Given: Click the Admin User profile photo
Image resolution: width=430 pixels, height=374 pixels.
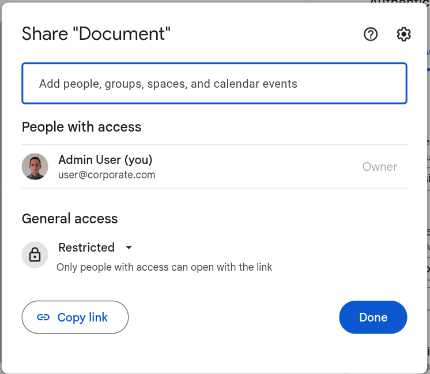Looking at the screenshot, I should coord(35,166).
